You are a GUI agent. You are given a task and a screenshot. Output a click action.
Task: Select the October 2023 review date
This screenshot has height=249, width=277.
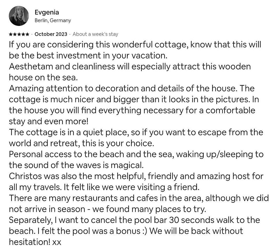point(51,34)
